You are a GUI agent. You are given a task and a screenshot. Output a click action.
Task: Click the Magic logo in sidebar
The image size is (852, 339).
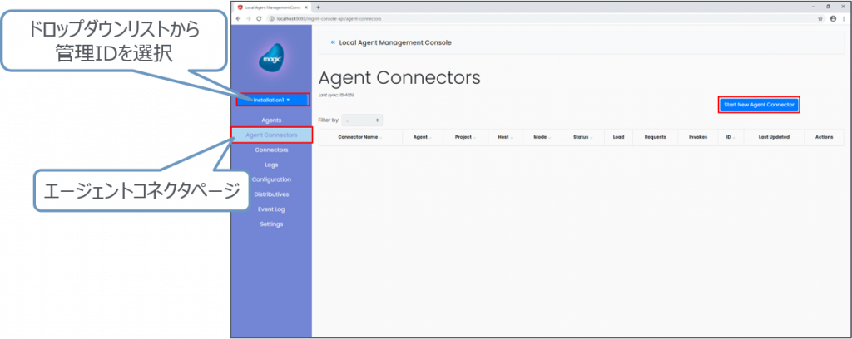point(271,61)
